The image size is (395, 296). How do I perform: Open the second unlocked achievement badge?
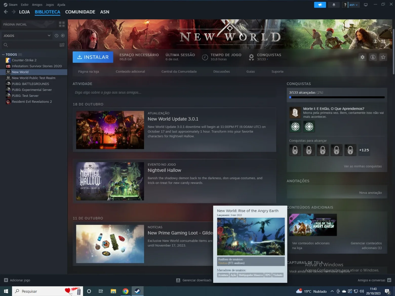(309, 126)
